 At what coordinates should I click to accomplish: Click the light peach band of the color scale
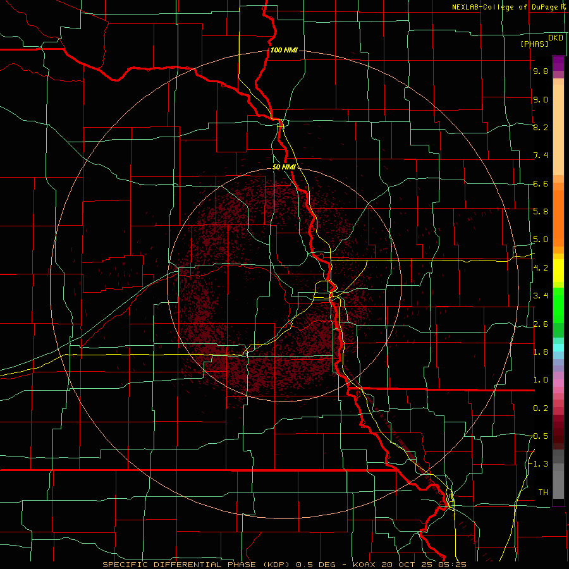(558, 130)
